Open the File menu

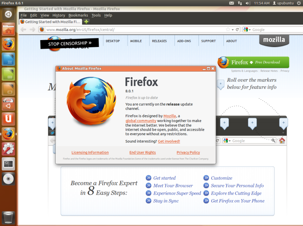pyautogui.click(x=23, y=15)
